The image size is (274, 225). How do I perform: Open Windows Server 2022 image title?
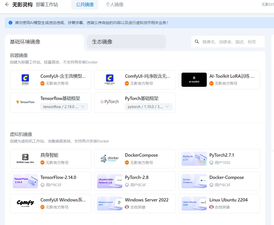pos(147,200)
